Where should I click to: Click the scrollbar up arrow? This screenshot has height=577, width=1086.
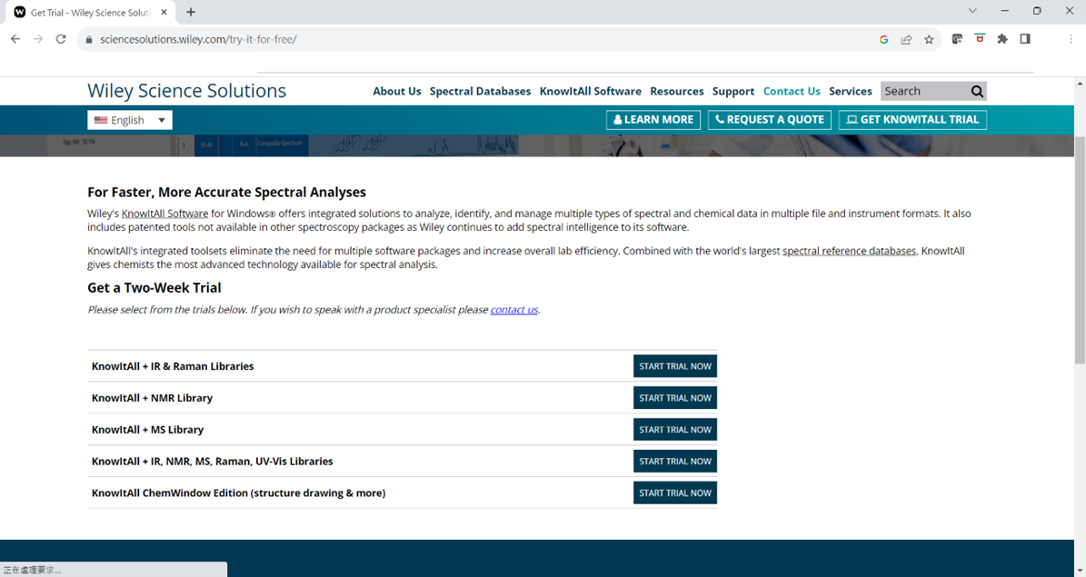[x=1080, y=83]
